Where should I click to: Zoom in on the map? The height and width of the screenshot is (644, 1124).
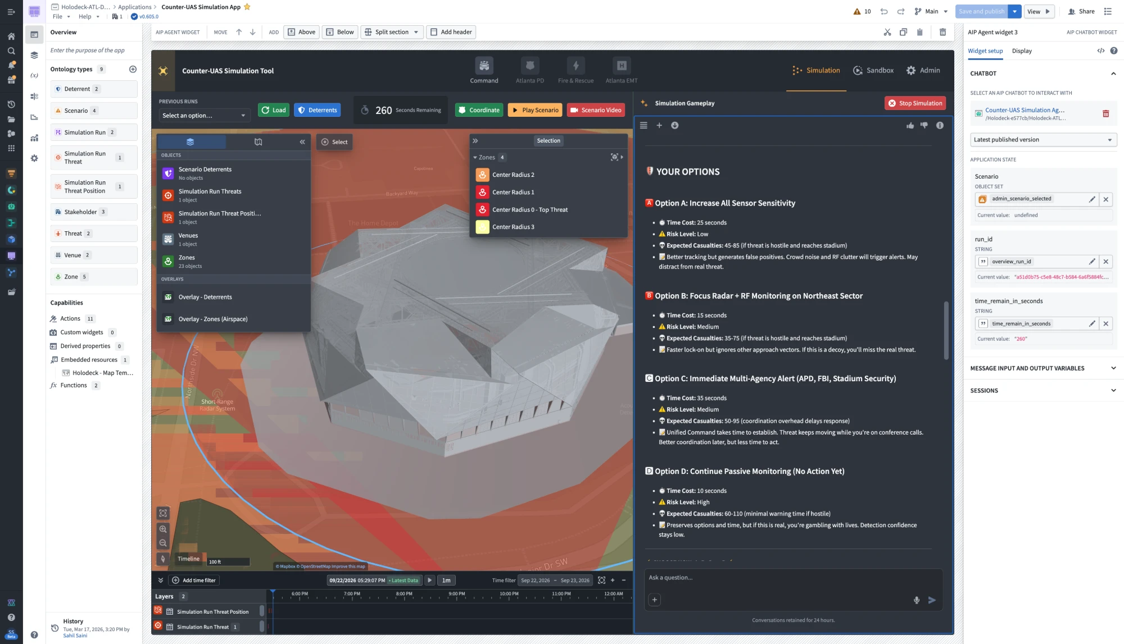click(163, 529)
